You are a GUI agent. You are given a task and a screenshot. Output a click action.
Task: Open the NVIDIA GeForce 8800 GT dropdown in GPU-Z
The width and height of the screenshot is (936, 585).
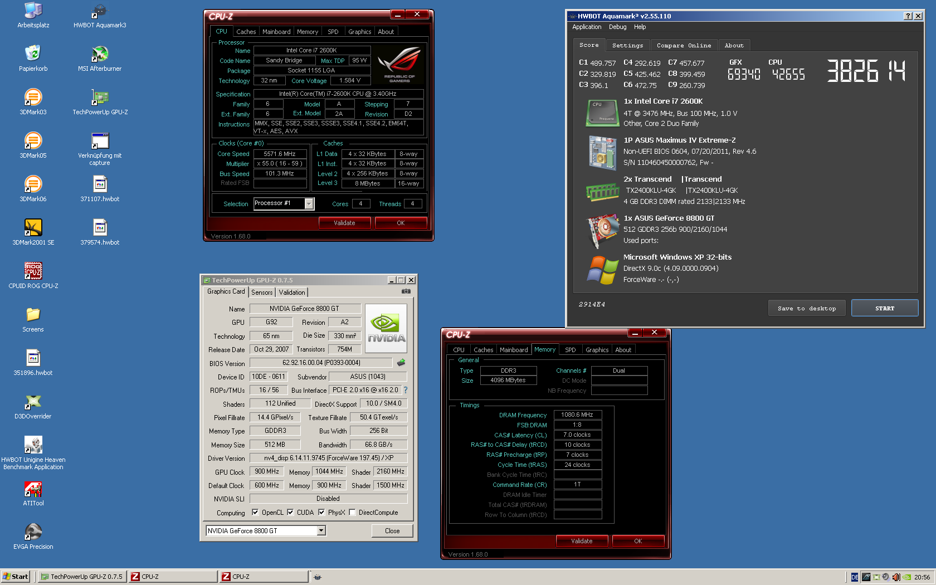(321, 531)
